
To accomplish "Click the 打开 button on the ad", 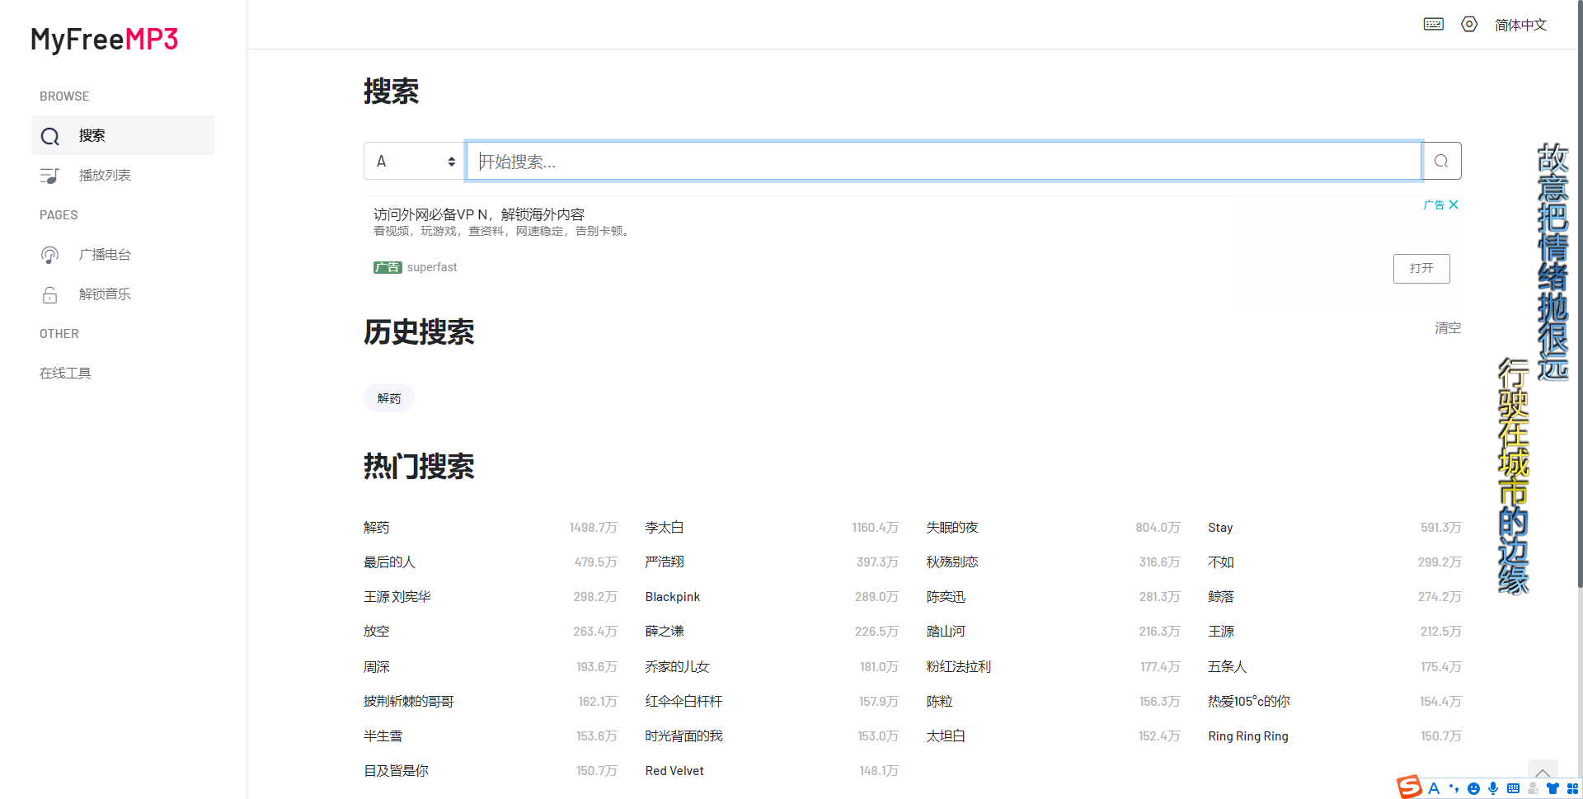I will (1421, 268).
